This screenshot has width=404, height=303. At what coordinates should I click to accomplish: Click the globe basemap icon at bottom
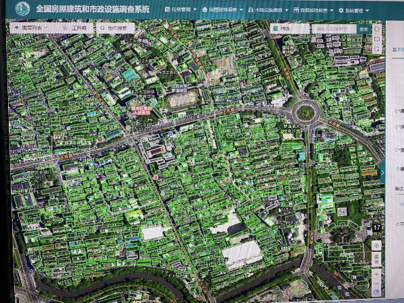click(x=376, y=293)
